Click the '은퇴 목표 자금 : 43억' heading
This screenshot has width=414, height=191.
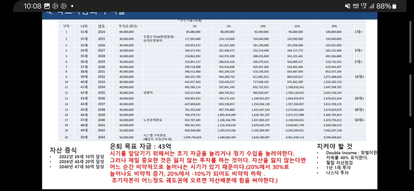(x=141, y=146)
